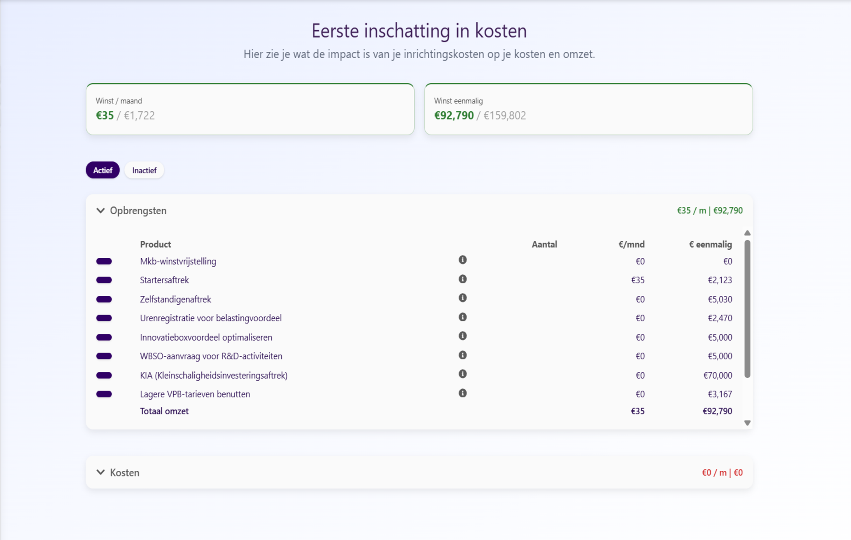851x540 pixels.
Task: Show info for Lagere VPB-tarieven benutten
Action: (x=462, y=393)
